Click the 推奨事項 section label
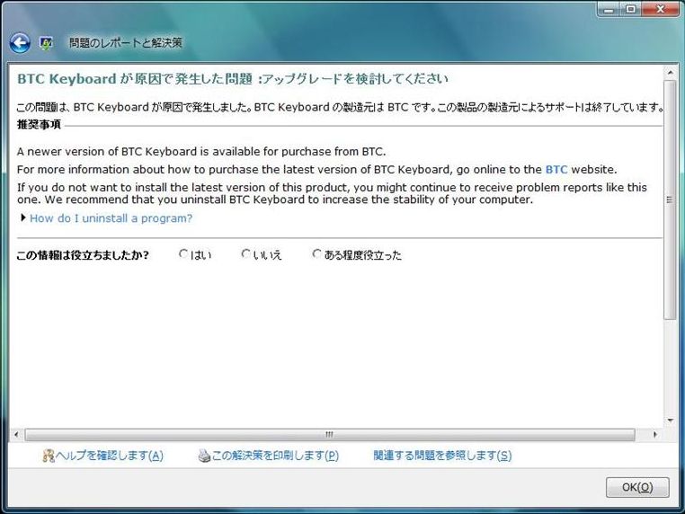The height and width of the screenshot is (514, 685). [x=39, y=125]
